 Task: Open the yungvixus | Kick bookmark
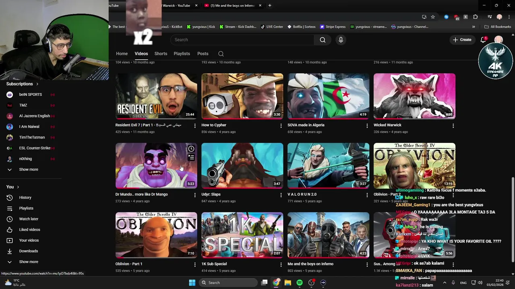(200, 27)
